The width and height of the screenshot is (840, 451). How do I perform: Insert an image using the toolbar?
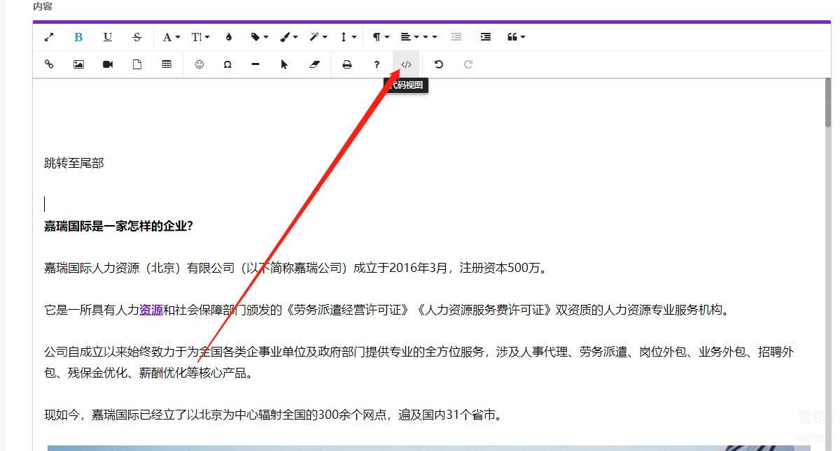(78, 64)
